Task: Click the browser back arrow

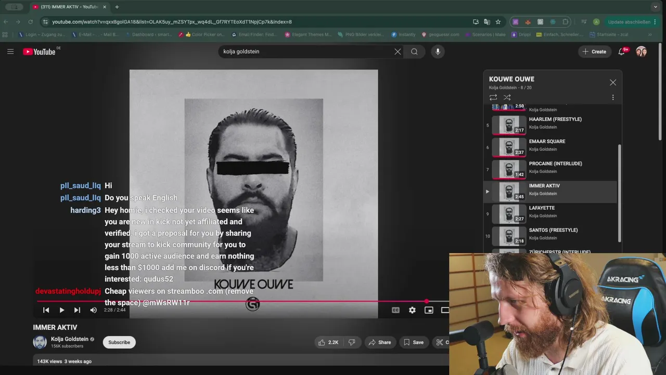Action: pos(6,22)
